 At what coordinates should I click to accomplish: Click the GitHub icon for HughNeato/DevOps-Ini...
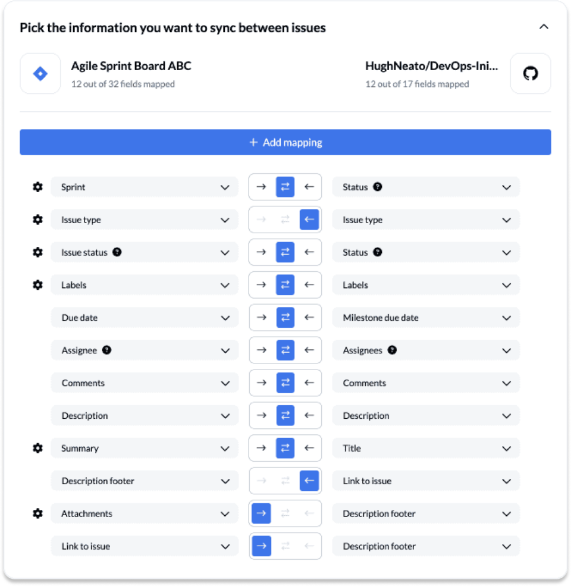point(530,73)
